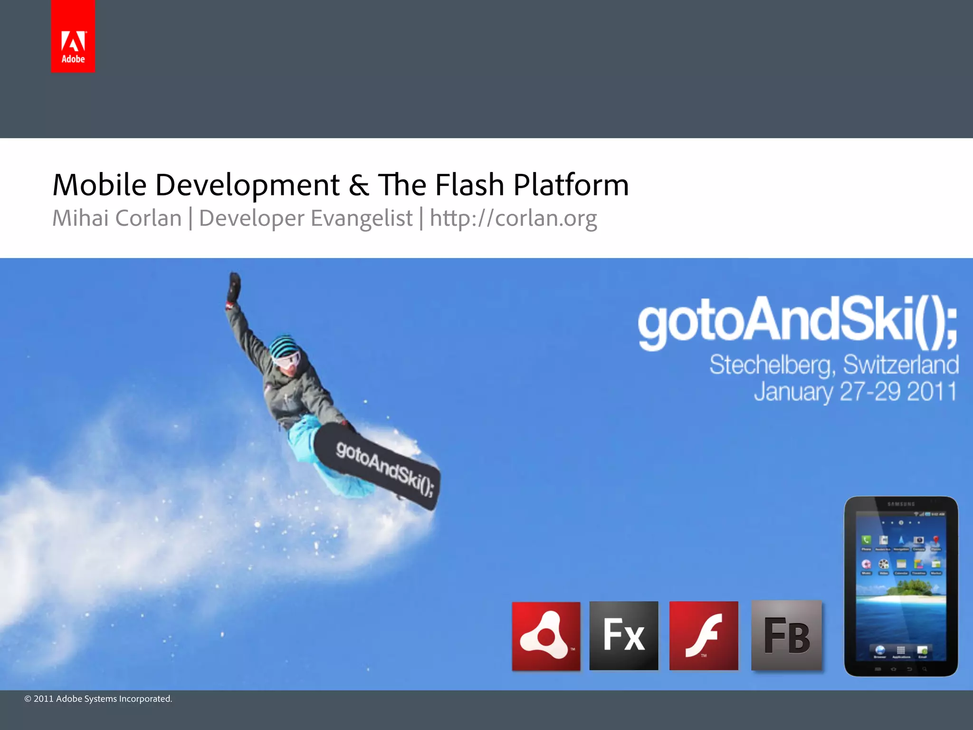This screenshot has width=973, height=730.
Task: Click the Flash Builder FB icon
Action: [787, 636]
